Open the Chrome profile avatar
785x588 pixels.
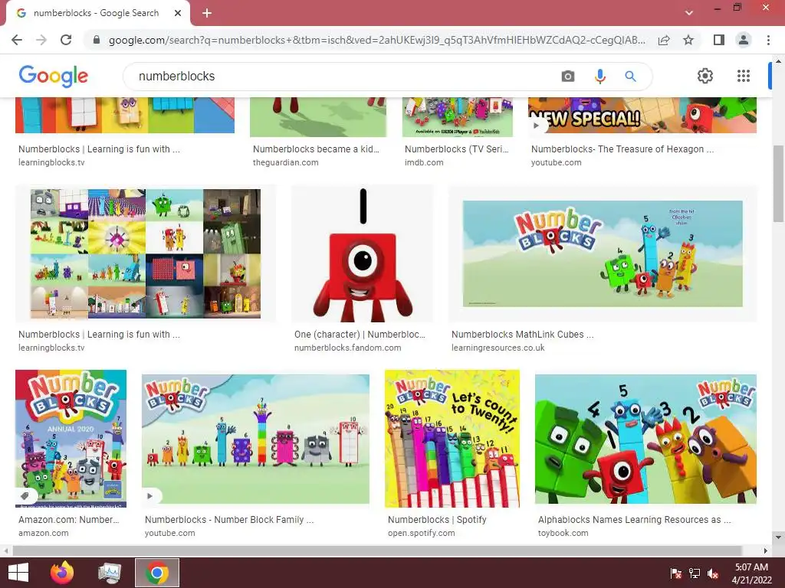tap(744, 40)
